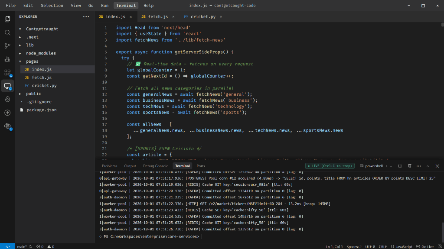The height and width of the screenshot is (249, 444).
Task: Click the Python icon in activity bar
Action: coord(7,126)
